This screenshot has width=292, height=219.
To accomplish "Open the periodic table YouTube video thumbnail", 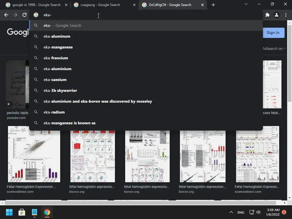I will click(17, 84).
